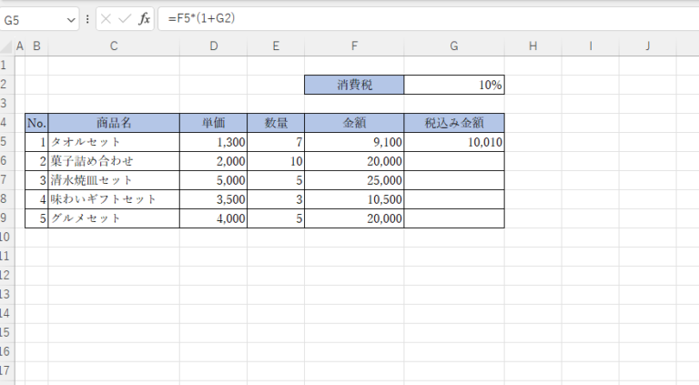Screen dimensions: 699x385
Task: Open the Name Box dropdown arrow
Action: coord(72,19)
